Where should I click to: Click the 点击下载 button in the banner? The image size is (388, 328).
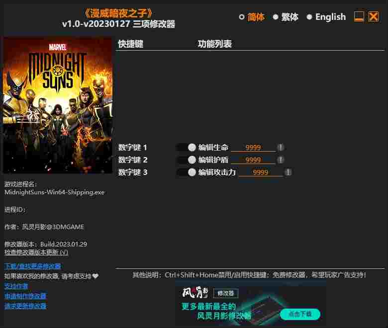click(x=300, y=314)
